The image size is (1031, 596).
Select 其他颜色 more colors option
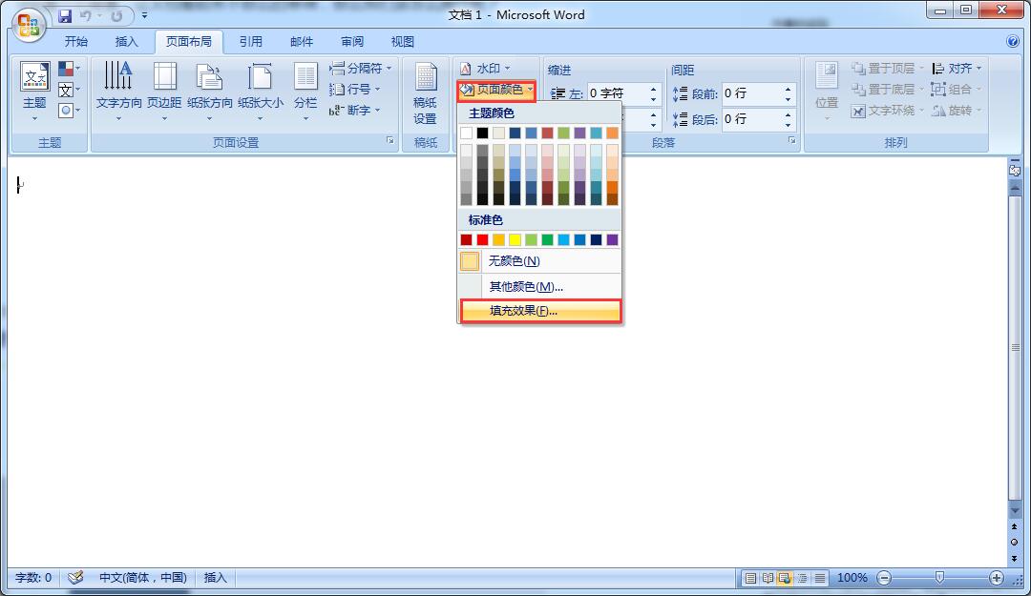tap(526, 286)
